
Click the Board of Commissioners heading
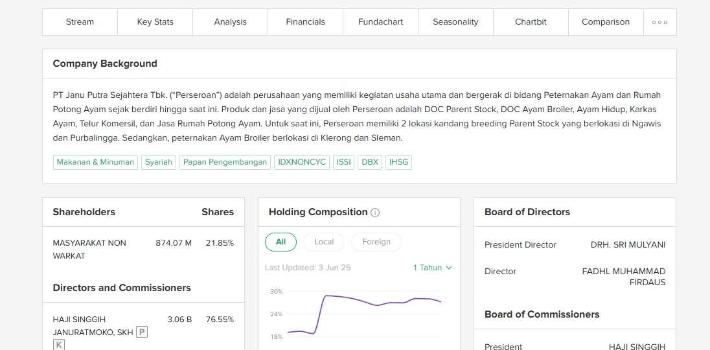[x=542, y=314]
